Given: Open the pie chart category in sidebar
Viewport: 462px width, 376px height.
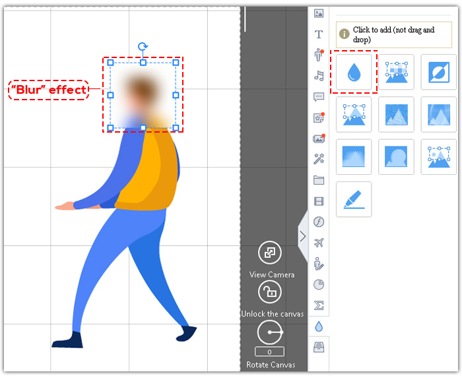Looking at the screenshot, I should tap(319, 284).
